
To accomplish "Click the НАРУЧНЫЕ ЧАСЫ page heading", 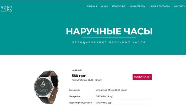I will 109,31.
